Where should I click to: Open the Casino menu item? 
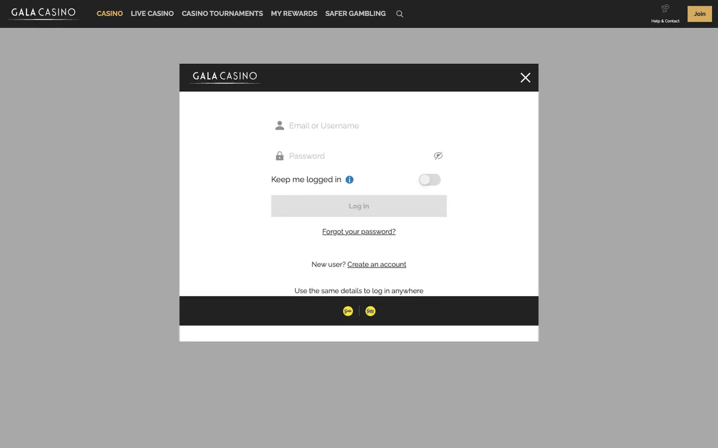[x=109, y=14]
